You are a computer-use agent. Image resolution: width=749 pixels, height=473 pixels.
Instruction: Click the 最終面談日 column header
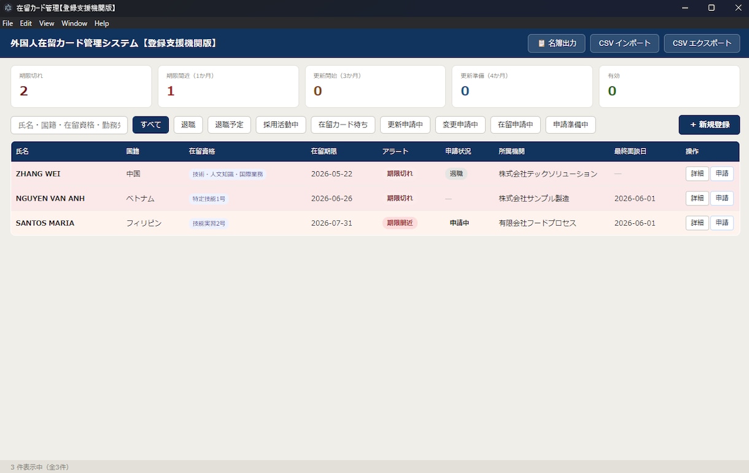(631, 152)
